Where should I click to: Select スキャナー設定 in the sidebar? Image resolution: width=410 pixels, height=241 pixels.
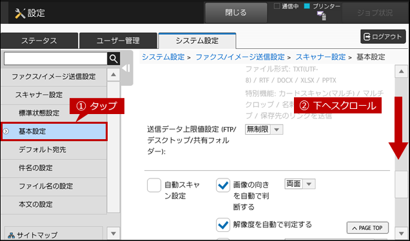coord(54,95)
